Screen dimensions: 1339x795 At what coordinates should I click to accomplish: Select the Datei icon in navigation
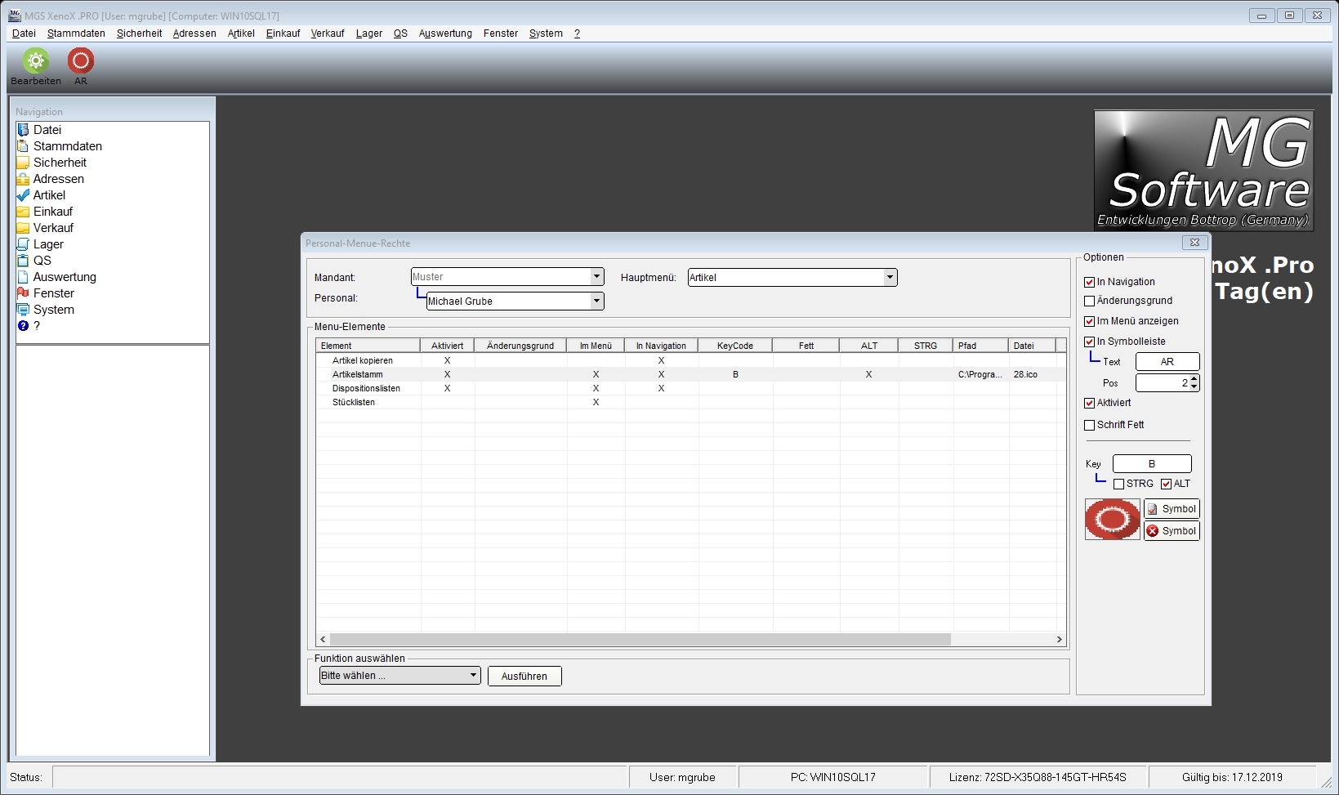point(23,130)
